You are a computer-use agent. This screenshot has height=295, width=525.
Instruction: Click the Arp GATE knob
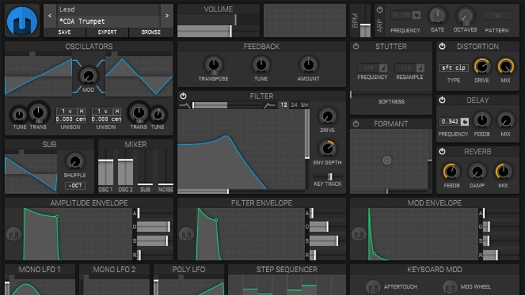[437, 15]
